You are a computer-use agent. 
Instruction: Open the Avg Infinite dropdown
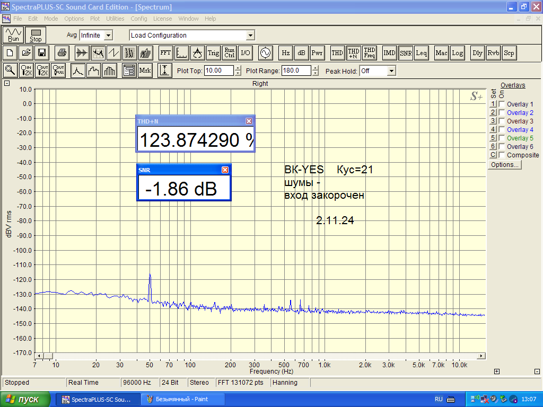point(108,36)
